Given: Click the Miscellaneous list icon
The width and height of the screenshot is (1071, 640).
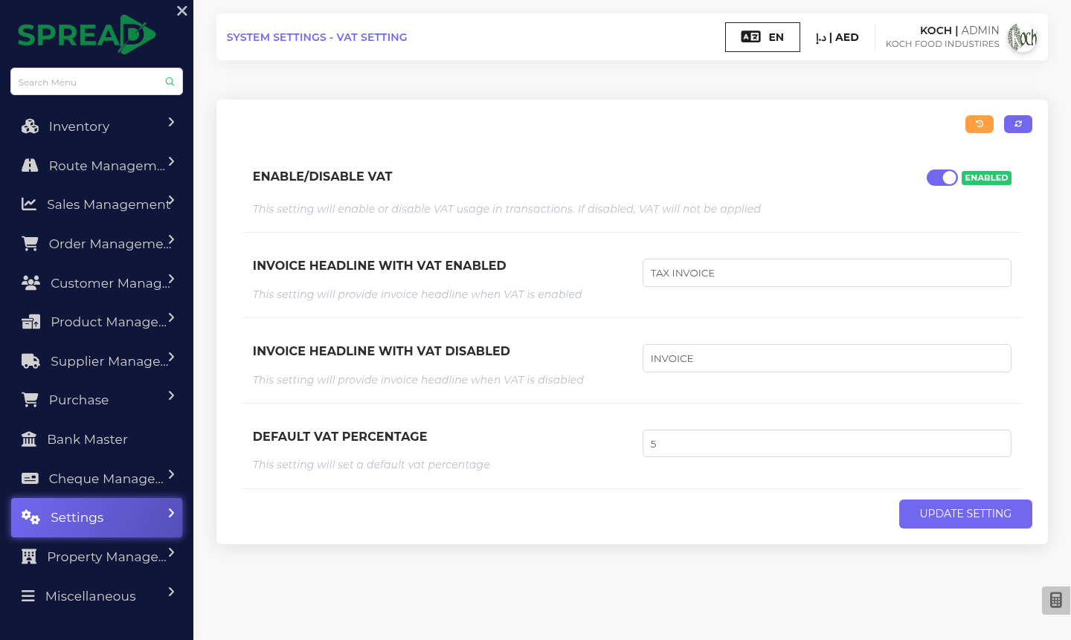Looking at the screenshot, I should (28, 595).
